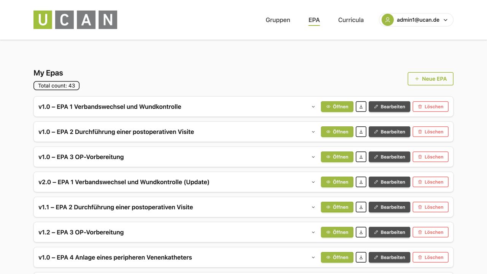Viewport: 487px width, 274px height.
Task: Click the My Epas heading
Action: coord(48,73)
